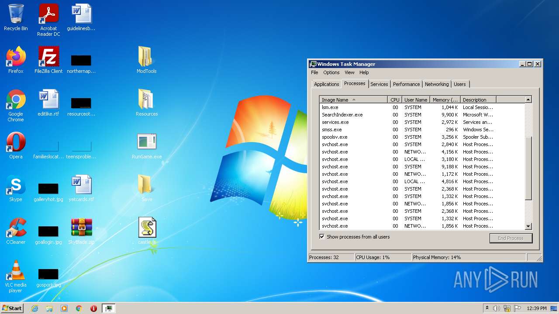Click the End Process button

click(511, 238)
